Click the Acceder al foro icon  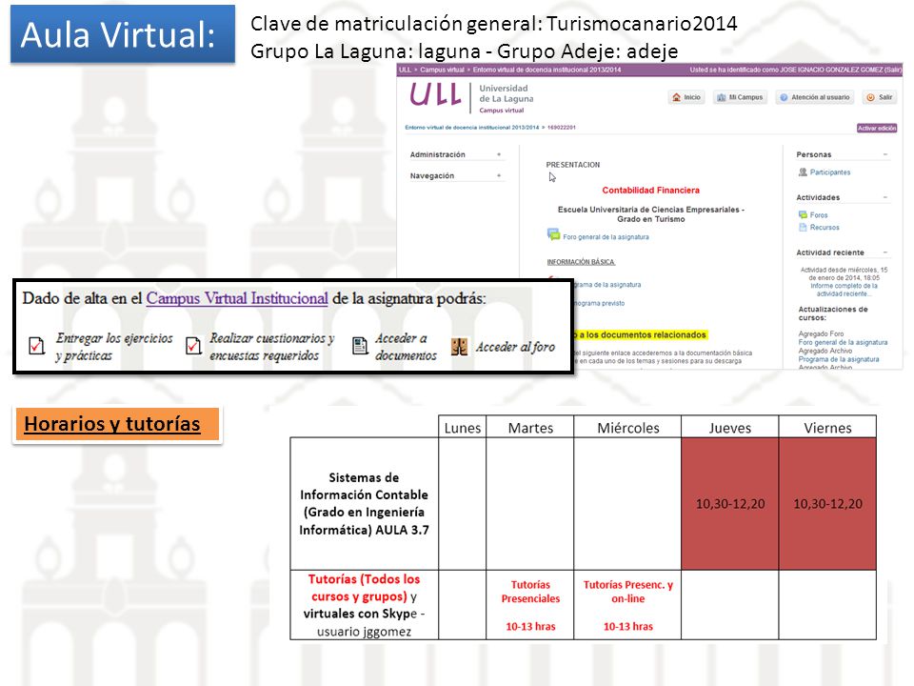(459, 347)
